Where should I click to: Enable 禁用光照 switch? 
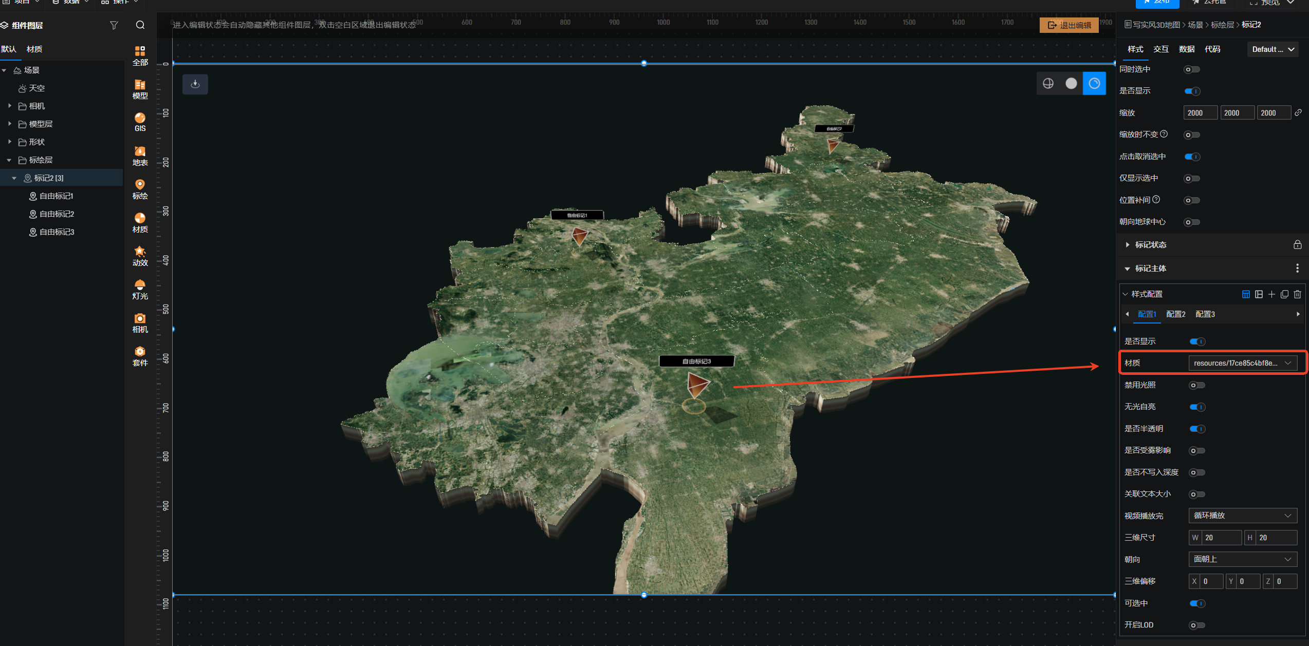pos(1197,385)
